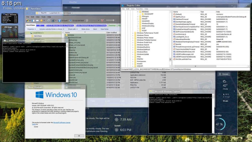252x142 pixels.
Task: Open the Organize dropdown menu
Action: [31, 29]
